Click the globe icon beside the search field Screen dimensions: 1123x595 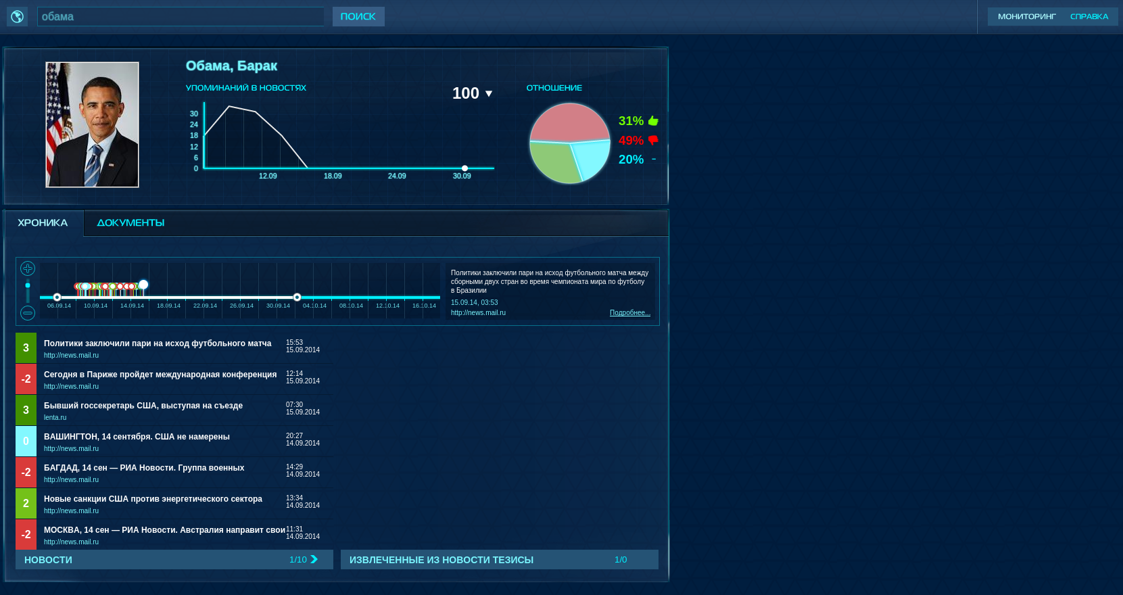(x=17, y=16)
